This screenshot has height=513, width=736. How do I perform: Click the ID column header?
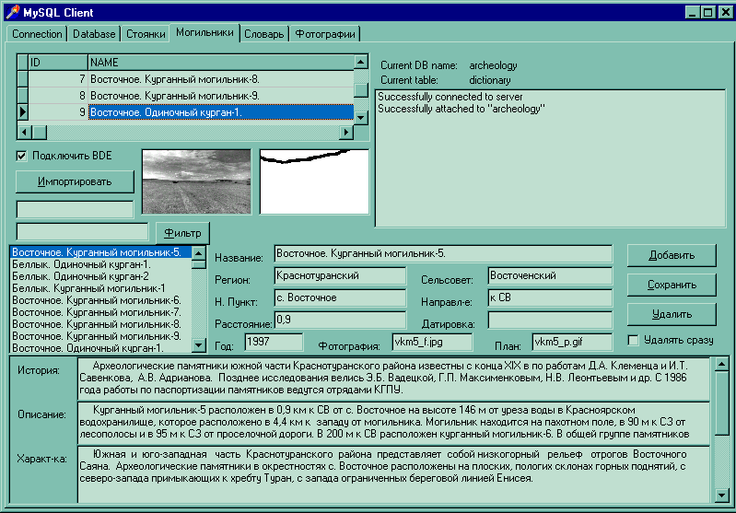tap(58, 63)
